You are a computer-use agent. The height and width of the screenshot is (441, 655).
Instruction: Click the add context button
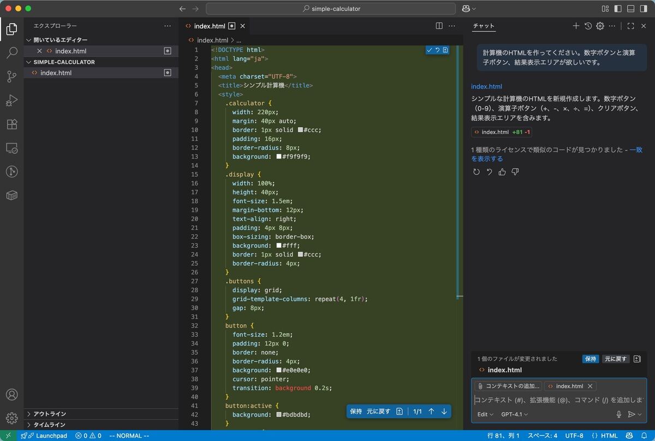tap(508, 386)
